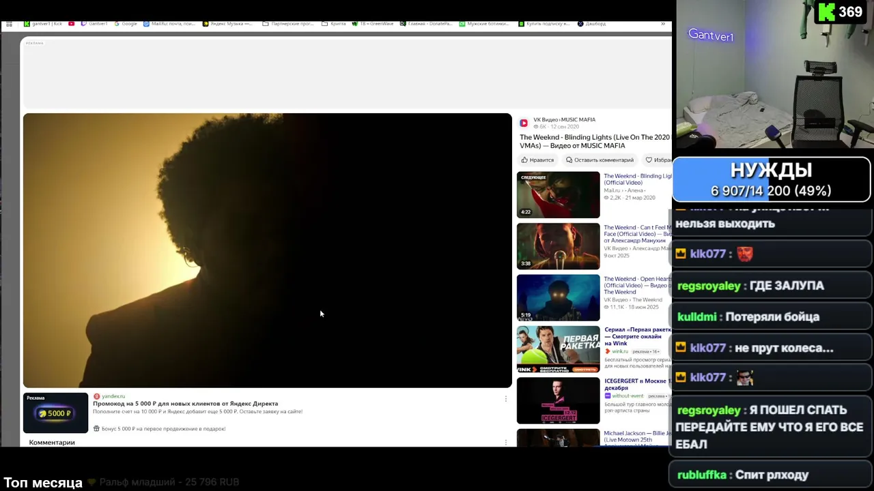The height and width of the screenshot is (491, 874).
Task: Open the Blinding Lights (Official Video) title link
Action: pyautogui.click(x=637, y=179)
